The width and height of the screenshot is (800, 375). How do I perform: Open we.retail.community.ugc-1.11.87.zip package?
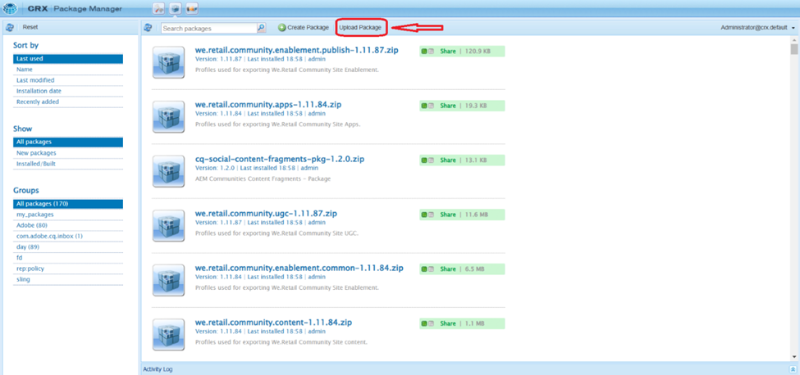point(266,213)
